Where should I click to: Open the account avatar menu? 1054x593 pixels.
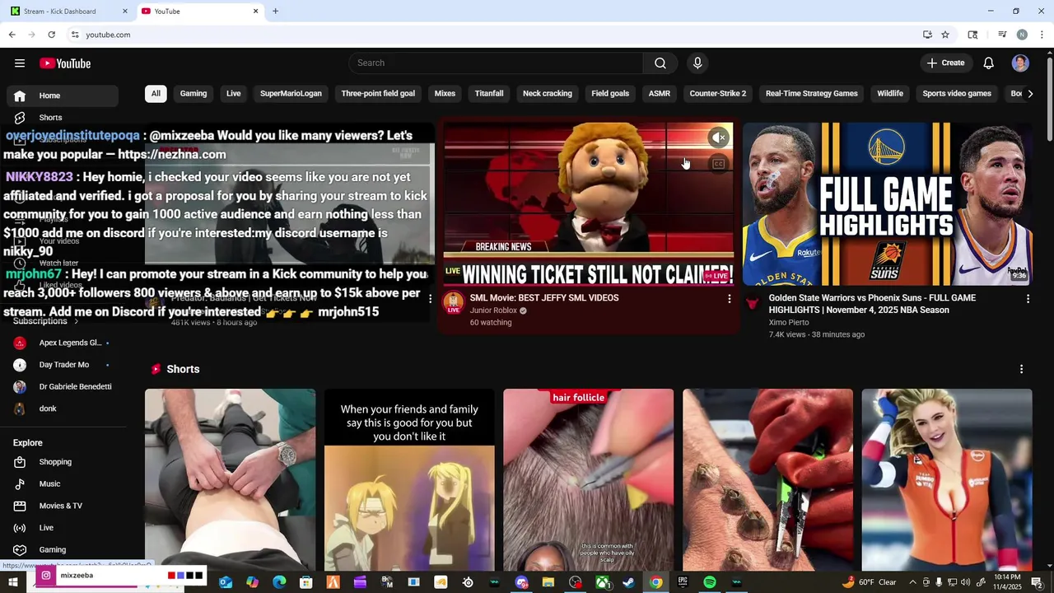(x=1020, y=63)
